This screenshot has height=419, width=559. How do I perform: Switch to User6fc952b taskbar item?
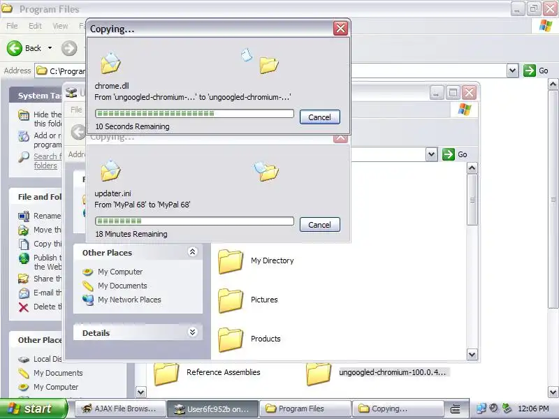[x=213, y=409]
